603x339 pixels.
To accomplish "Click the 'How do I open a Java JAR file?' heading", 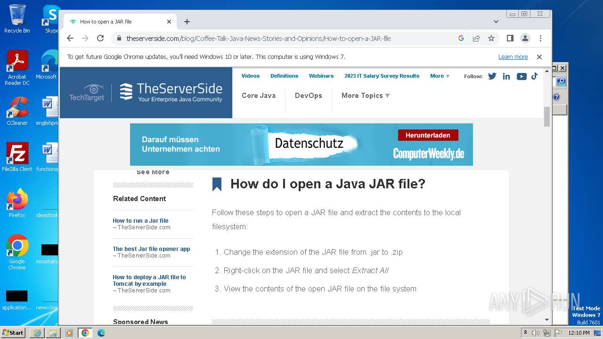I will (328, 184).
